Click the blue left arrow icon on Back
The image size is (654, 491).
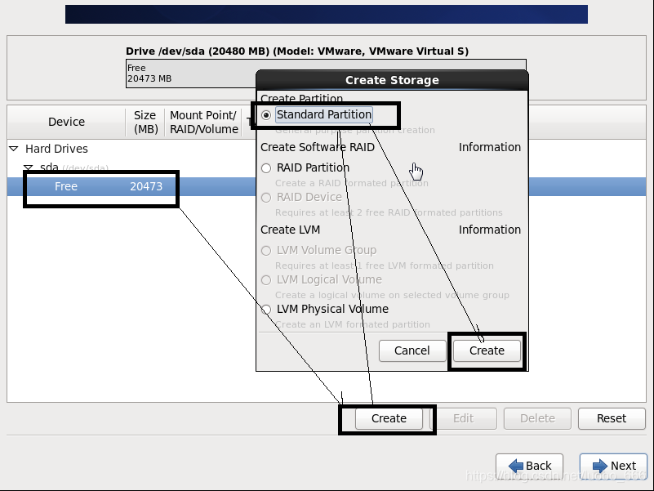coord(516,466)
